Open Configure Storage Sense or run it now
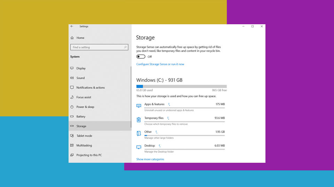This screenshot has width=334, height=187. [160, 64]
